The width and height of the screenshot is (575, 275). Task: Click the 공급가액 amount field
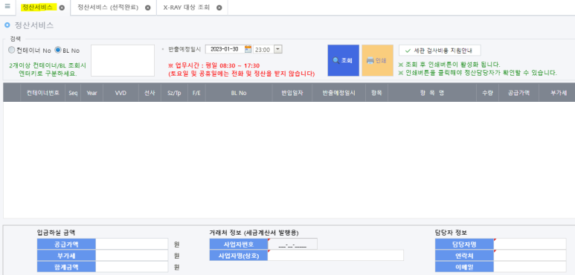[x=132, y=245]
